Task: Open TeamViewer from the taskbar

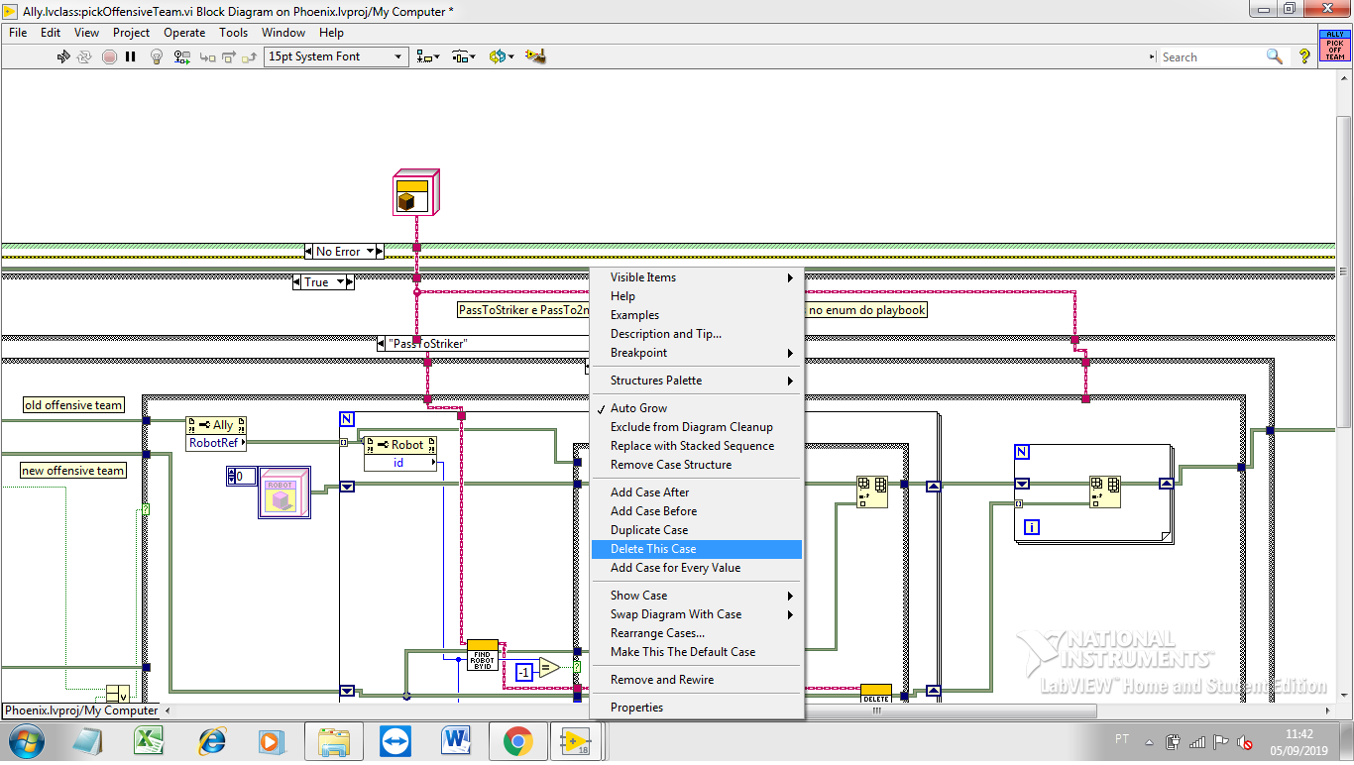Action: (395, 741)
